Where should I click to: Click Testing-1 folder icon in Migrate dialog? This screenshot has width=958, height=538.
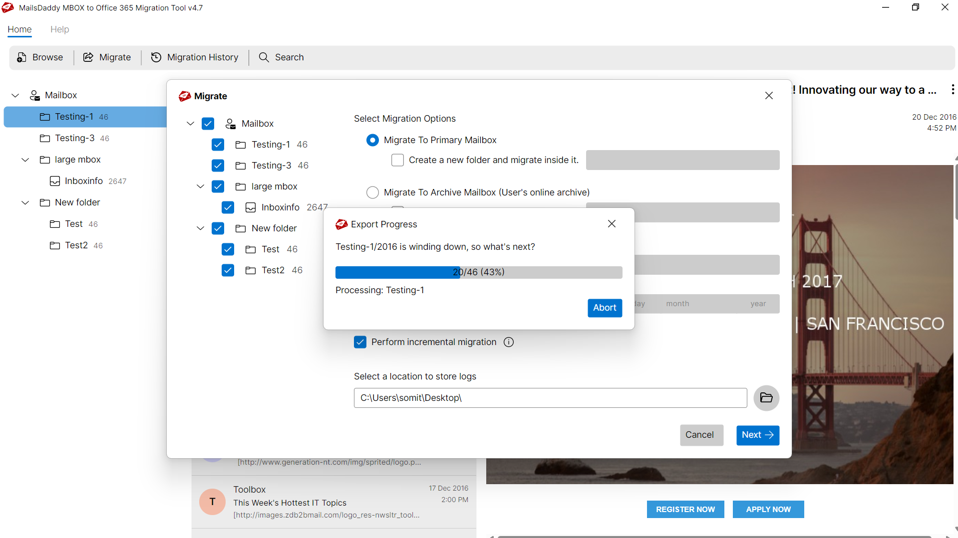[241, 145]
